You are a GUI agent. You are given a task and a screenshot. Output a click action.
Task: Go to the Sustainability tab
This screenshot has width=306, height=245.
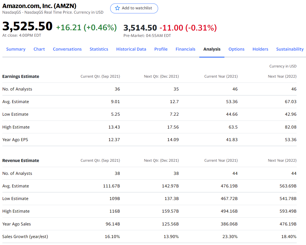tap(290, 49)
